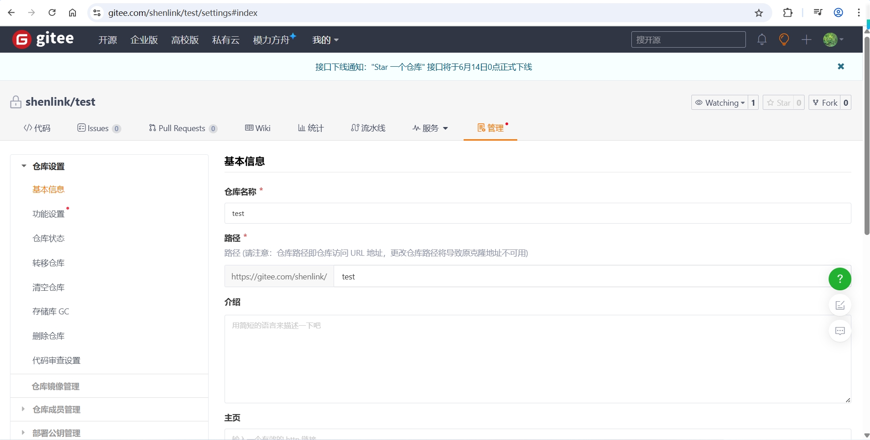Viewport: 870px width, 440px height.
Task: Click the lock icon beside shenlink/test
Action: coord(16,102)
